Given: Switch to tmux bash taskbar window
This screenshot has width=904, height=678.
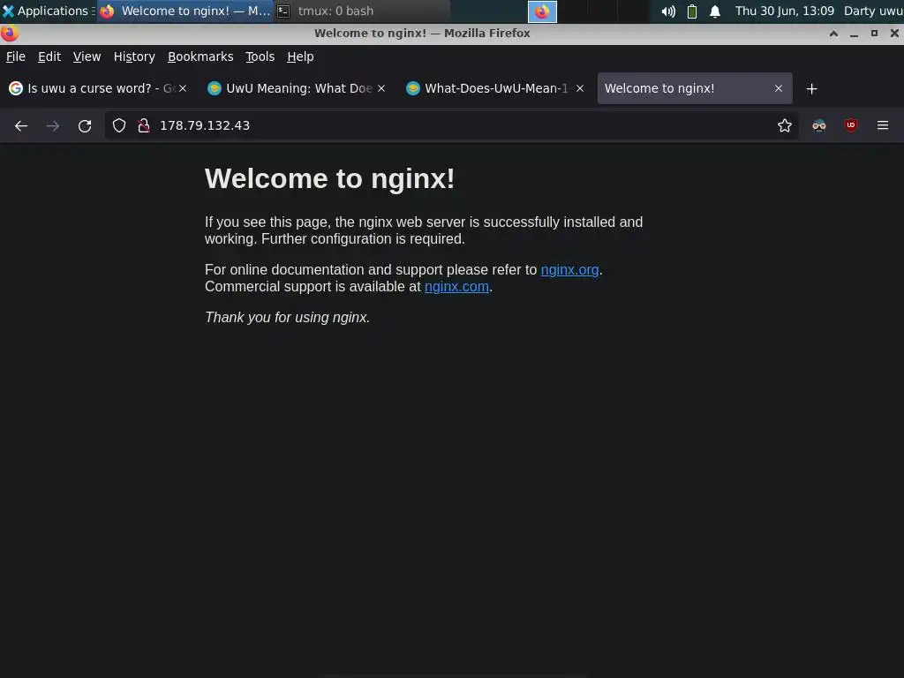Looking at the screenshot, I should tap(362, 11).
